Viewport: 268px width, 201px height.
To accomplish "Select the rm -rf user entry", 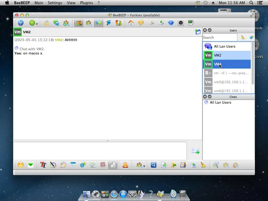I will (227, 73).
